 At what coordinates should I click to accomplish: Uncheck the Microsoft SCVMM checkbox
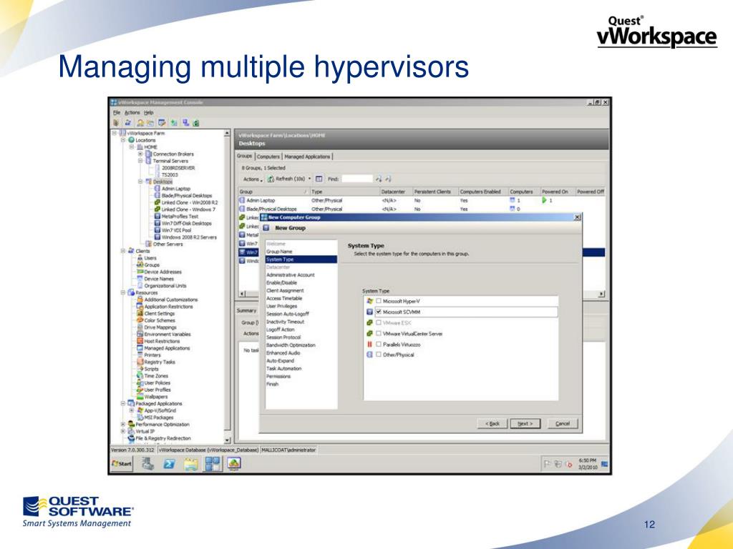[379, 312]
